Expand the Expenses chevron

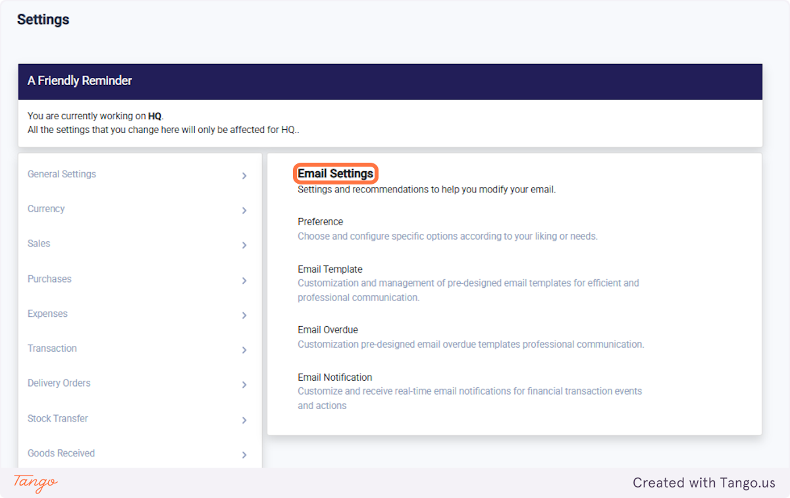pos(244,316)
